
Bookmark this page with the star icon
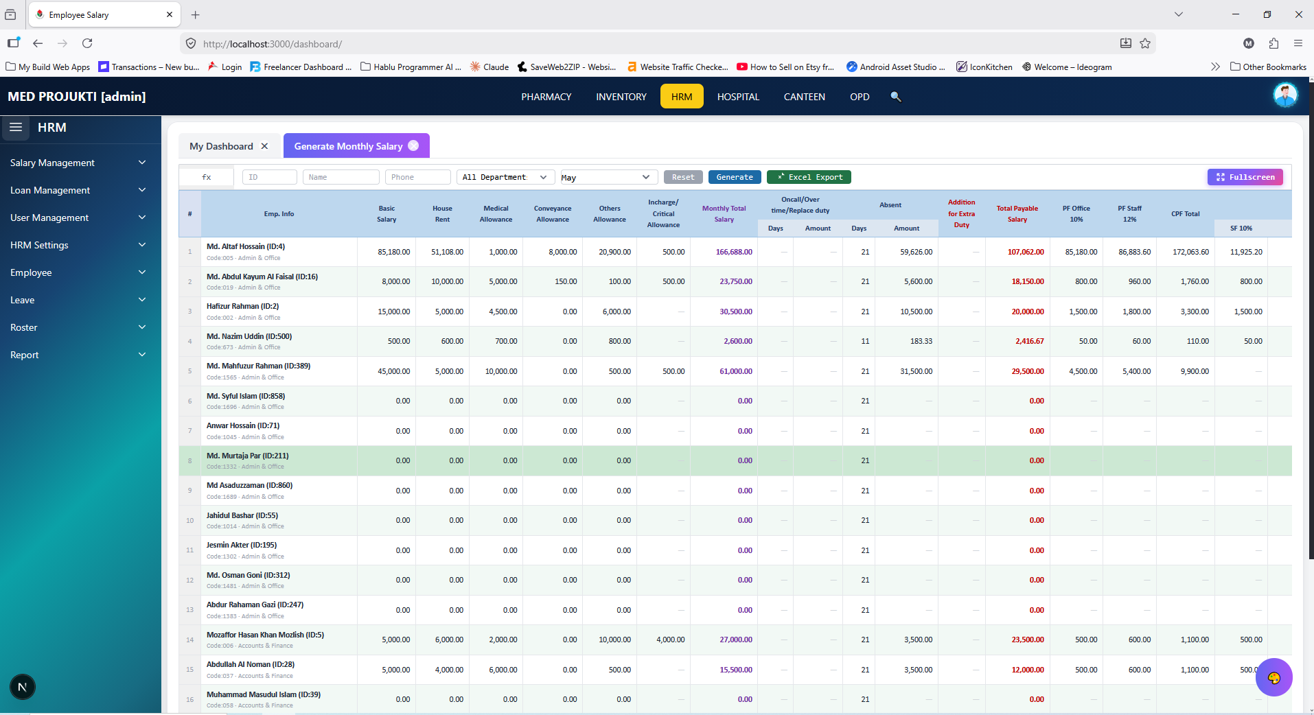(x=1145, y=43)
